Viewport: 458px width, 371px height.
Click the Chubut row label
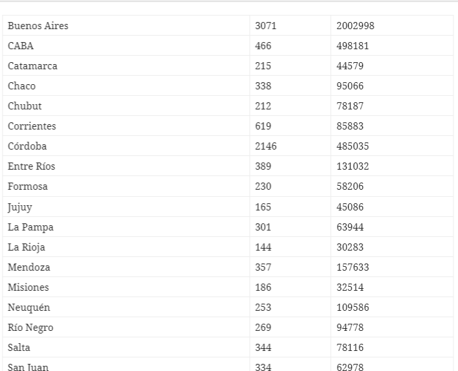point(25,106)
